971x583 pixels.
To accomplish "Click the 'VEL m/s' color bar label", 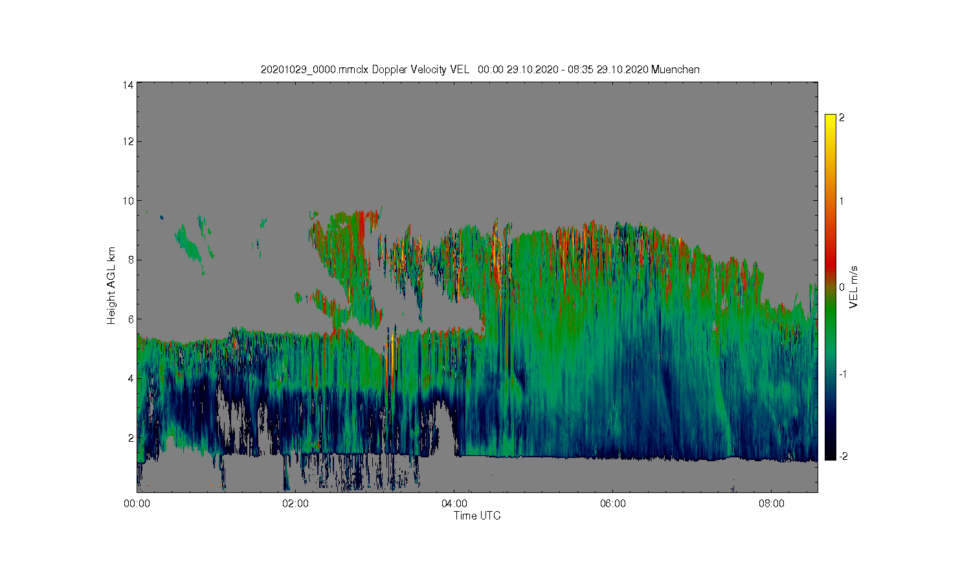I will pos(854,287).
